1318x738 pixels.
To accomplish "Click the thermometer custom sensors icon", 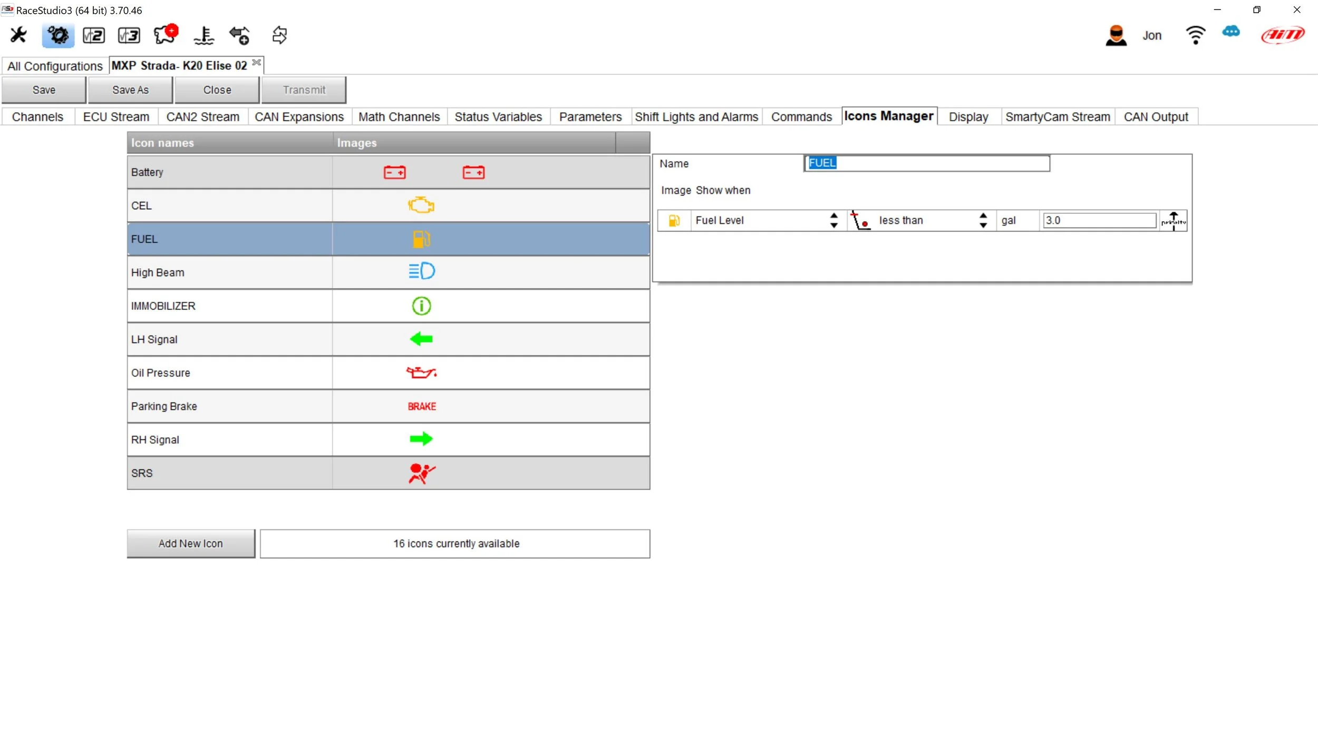I will pyautogui.click(x=204, y=35).
